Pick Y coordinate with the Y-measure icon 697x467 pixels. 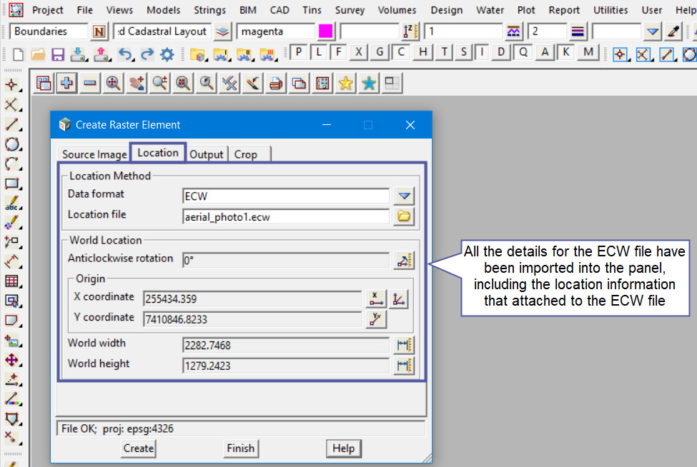[375, 319]
